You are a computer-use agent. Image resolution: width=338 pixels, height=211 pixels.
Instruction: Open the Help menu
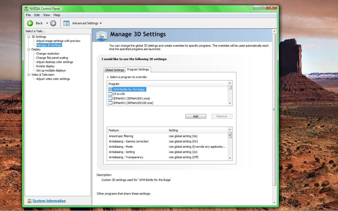(57, 15)
